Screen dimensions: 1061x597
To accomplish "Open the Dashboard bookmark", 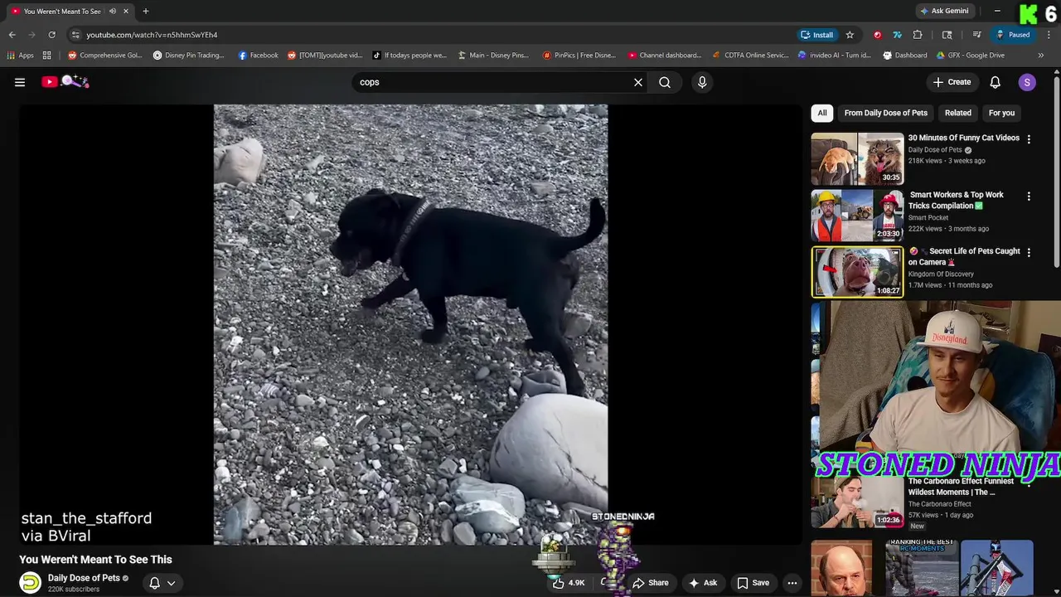I will 905,56.
